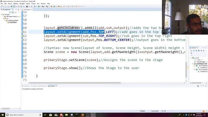
Task: Click Collapse All in Package Explorer
Action: tap(10, 12)
